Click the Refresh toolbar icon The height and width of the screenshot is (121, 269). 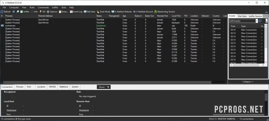[x=2, y=12]
